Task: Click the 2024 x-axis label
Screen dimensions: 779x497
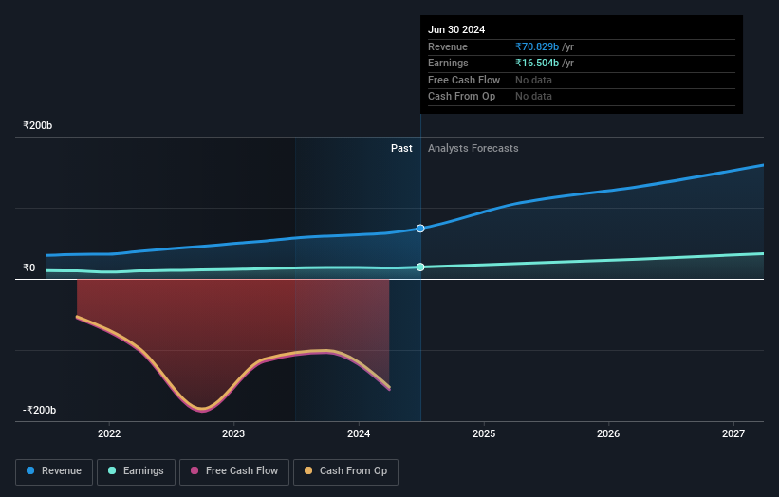Action: tap(359, 433)
